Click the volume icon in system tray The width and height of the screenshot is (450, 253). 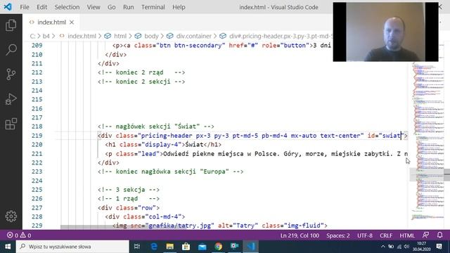pyautogui.click(x=406, y=247)
